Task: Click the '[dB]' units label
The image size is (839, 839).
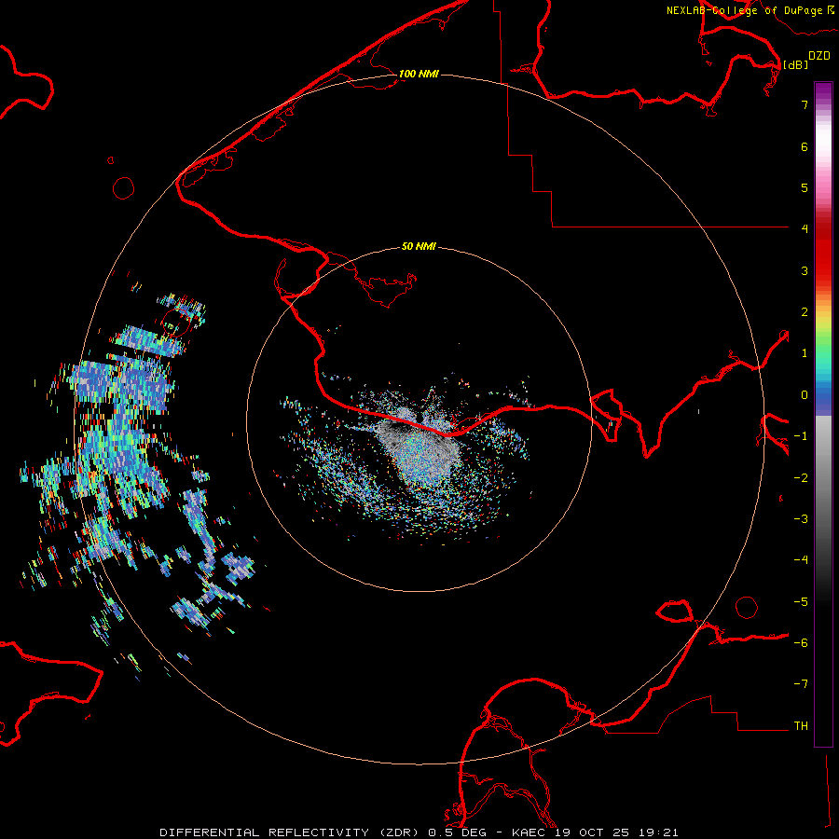Action: point(796,64)
